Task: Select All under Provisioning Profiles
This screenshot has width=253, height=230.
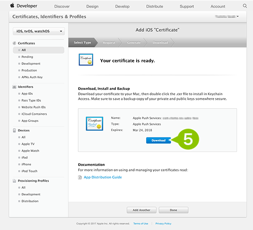Action: click(23, 188)
